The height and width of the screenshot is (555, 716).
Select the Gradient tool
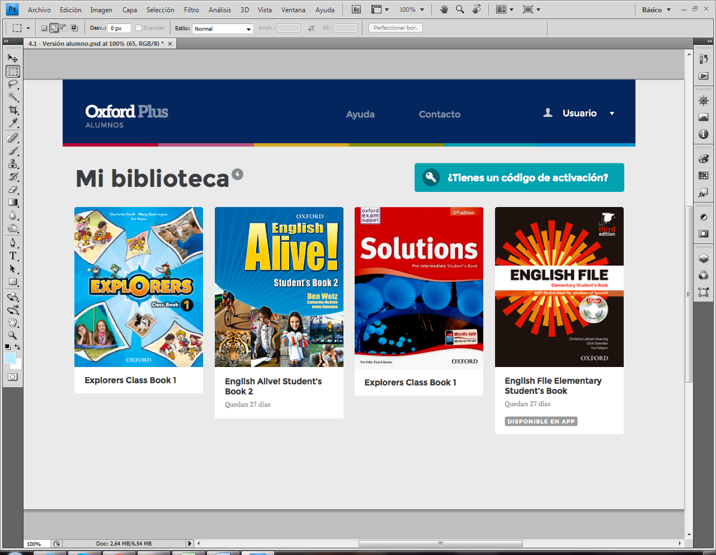point(13,203)
